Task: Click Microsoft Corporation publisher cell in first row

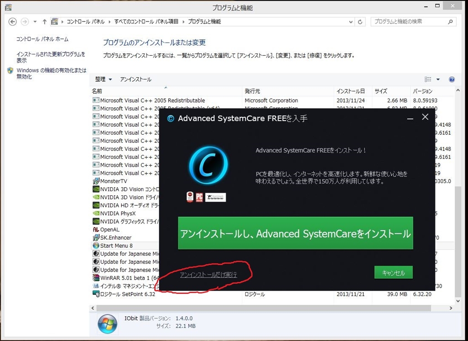Action: coord(271,100)
